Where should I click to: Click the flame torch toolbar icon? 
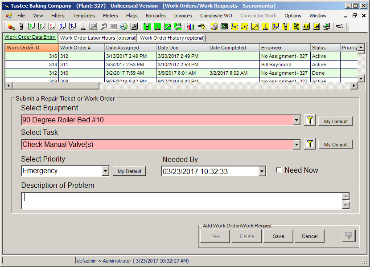click(x=11, y=26)
